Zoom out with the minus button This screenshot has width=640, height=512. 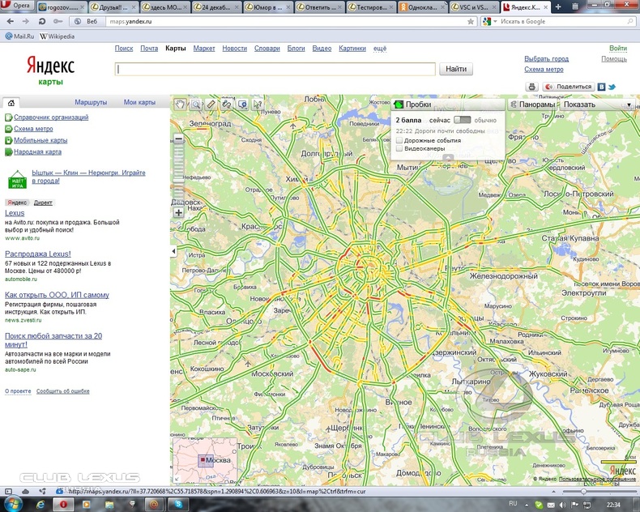coord(178,139)
